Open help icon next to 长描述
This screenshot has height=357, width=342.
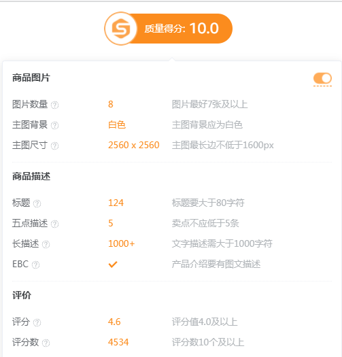[x=46, y=244]
